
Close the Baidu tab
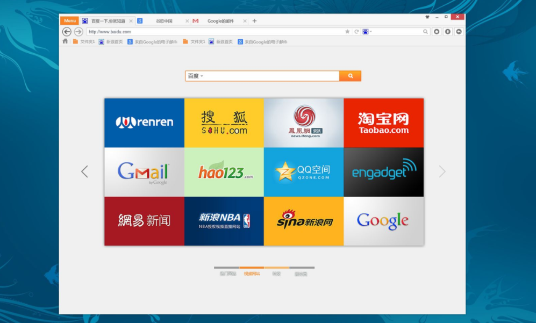coord(131,21)
